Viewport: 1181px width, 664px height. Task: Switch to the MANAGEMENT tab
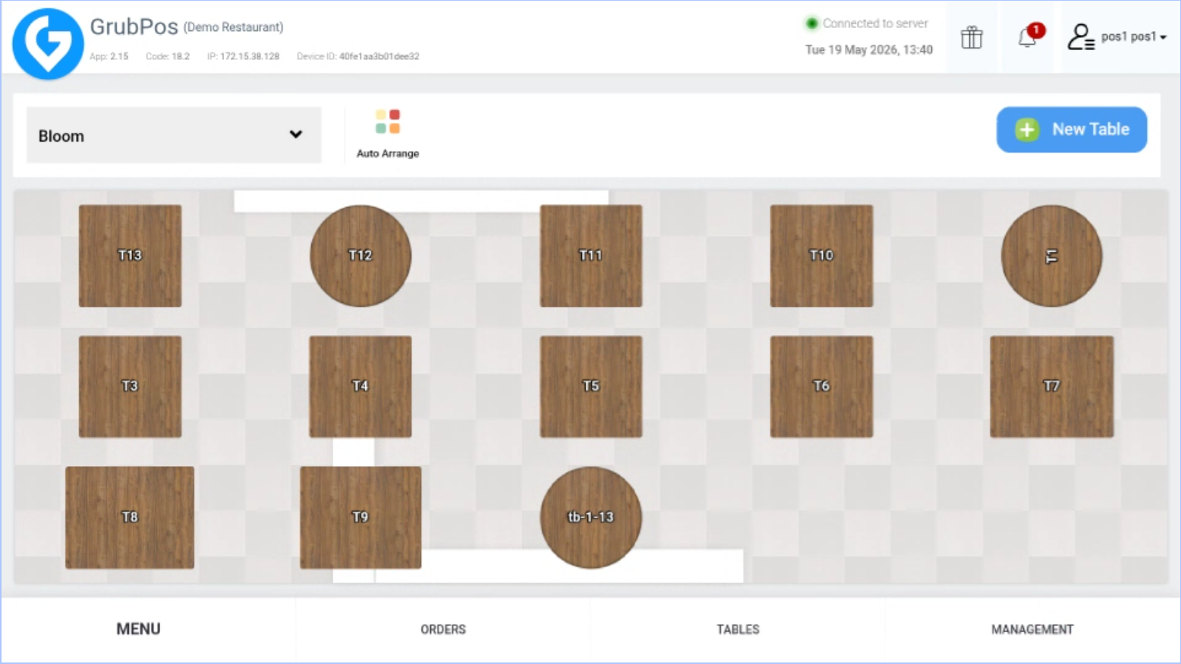pos(1032,629)
